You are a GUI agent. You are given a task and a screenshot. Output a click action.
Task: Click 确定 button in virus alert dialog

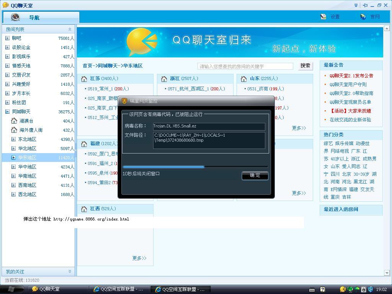[255, 175]
